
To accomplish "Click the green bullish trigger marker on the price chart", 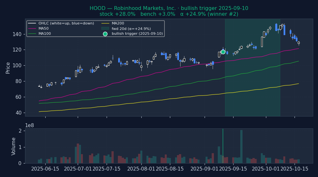I will tap(223, 52).
